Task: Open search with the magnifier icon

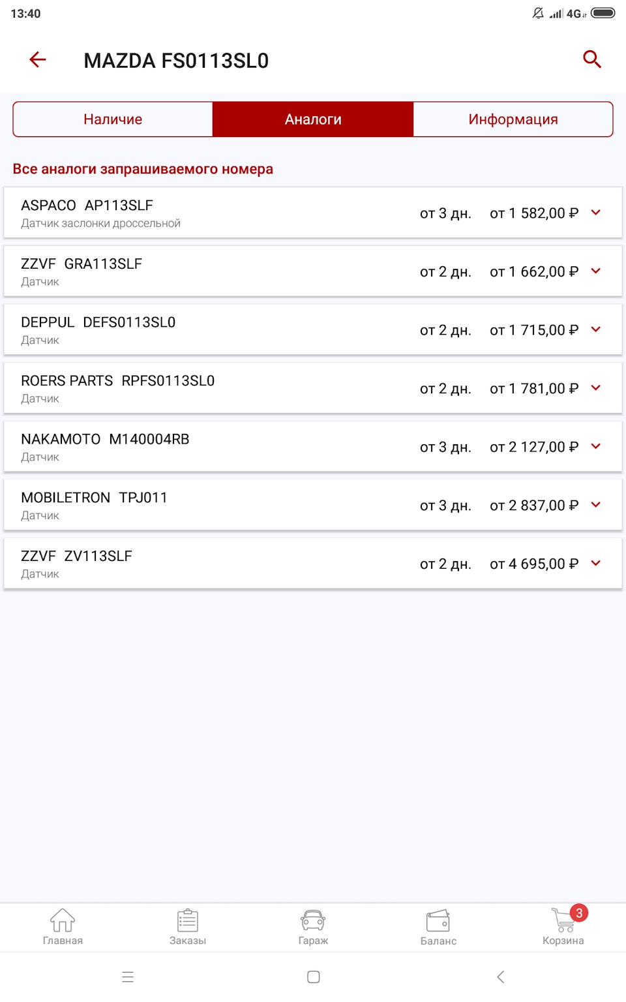Action: 591,59
